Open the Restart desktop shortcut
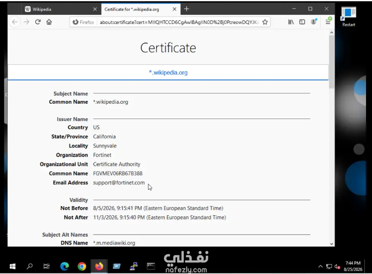The image size is (372, 274). click(349, 16)
